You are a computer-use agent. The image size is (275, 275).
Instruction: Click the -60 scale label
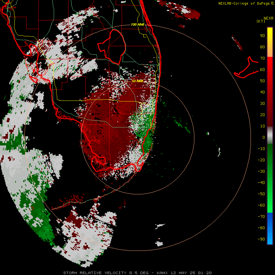point(261,205)
